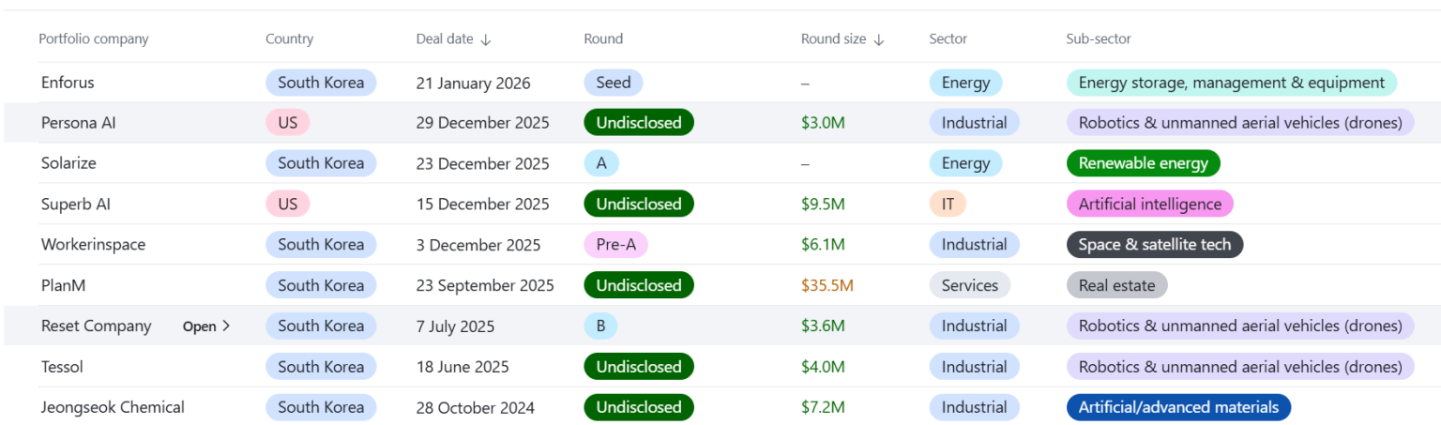Click the Artificial/advanced materials blue tag
This screenshot has width=1441, height=425.
coord(1178,407)
